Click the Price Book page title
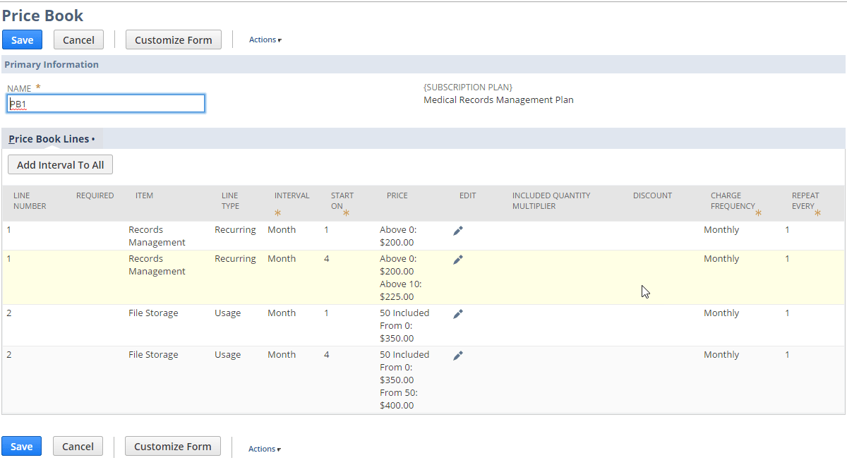Screen dimensions: 847x465 pos(42,16)
